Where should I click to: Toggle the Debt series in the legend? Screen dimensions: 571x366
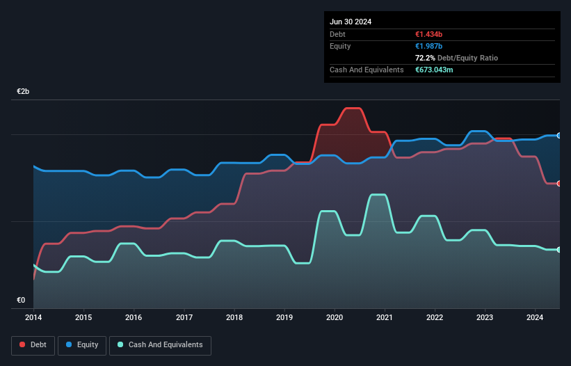[33, 344]
